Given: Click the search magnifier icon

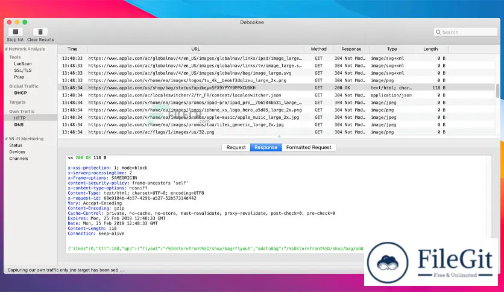Looking at the screenshot, I should [438, 32].
